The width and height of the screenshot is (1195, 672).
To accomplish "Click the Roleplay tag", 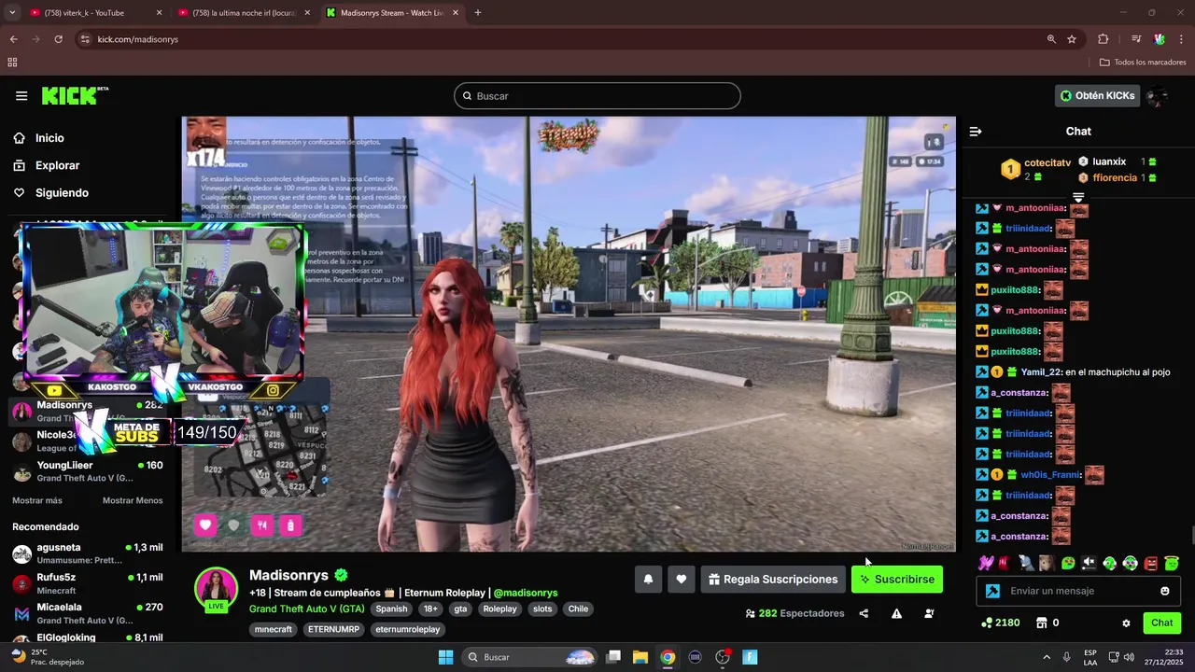I will pos(499,609).
